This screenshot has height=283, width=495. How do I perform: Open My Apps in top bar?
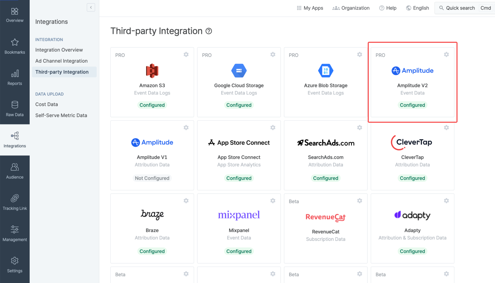(310, 8)
